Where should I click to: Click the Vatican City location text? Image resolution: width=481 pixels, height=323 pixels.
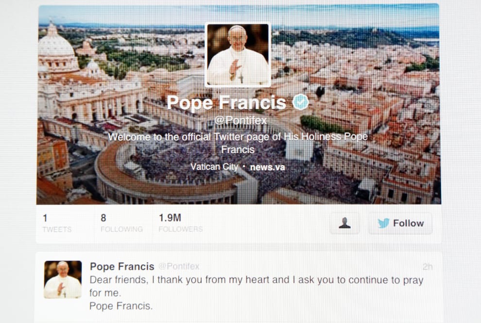pos(214,167)
